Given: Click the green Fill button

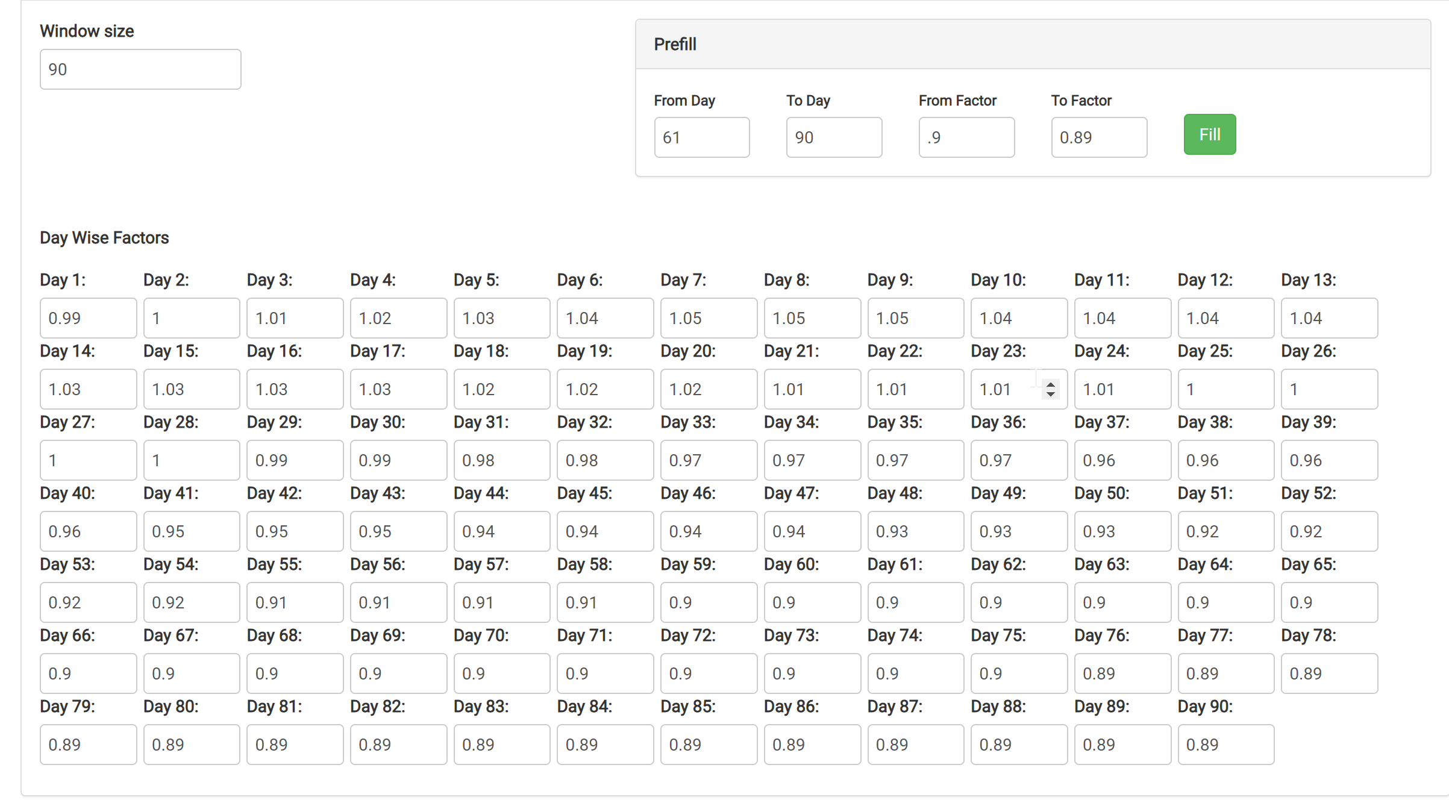Looking at the screenshot, I should pos(1209,134).
